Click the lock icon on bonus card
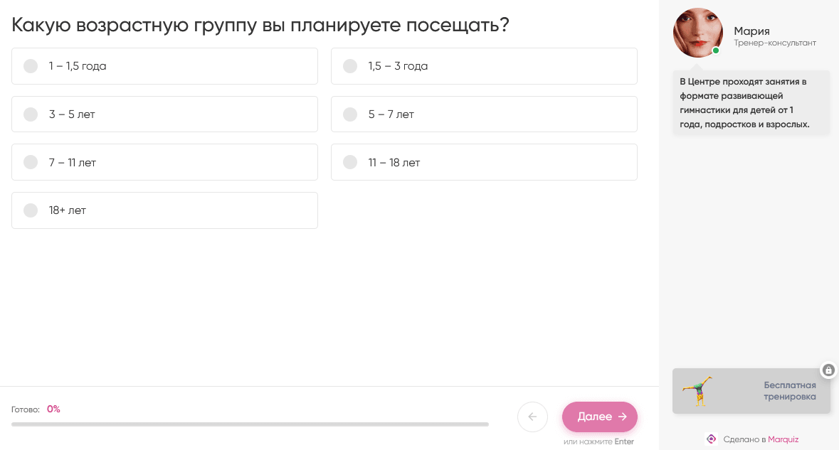This screenshot has width=839, height=450. click(x=828, y=370)
